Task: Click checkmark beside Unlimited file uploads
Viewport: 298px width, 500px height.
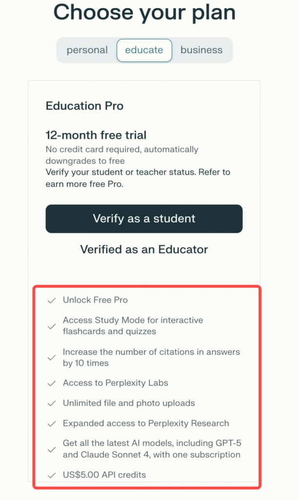Action: click(x=51, y=404)
